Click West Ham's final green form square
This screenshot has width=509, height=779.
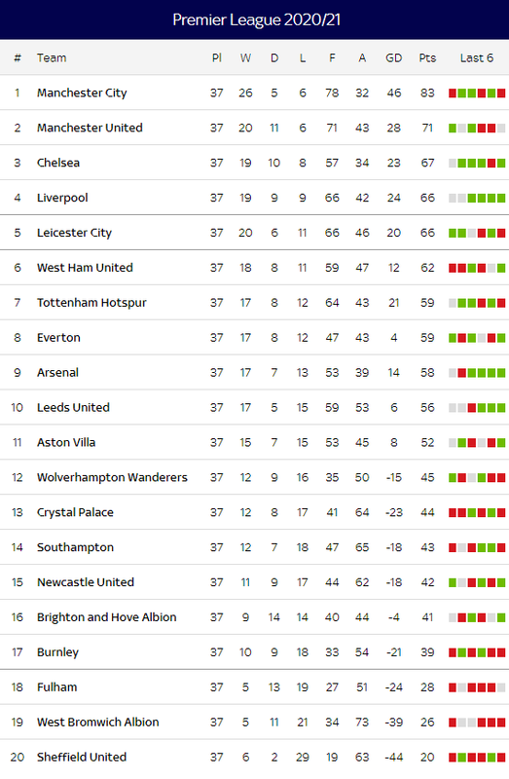pyautogui.click(x=501, y=268)
